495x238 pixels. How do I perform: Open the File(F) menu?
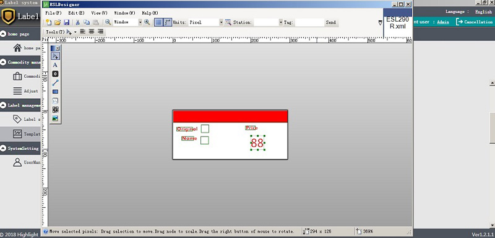(x=53, y=13)
